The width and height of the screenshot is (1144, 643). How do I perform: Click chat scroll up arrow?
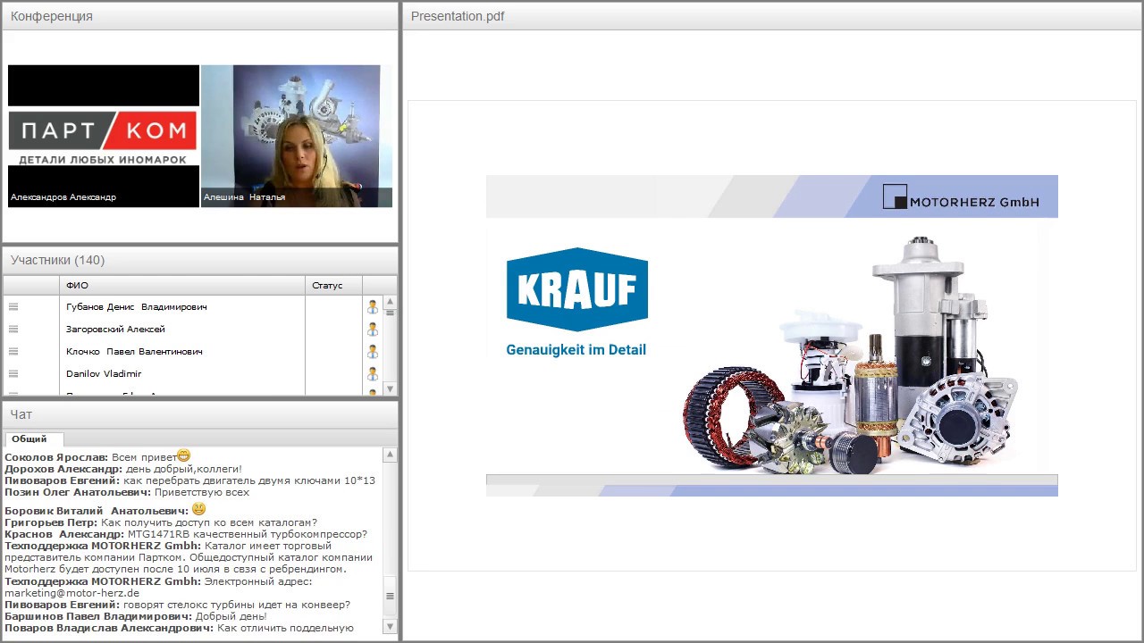pyautogui.click(x=390, y=455)
